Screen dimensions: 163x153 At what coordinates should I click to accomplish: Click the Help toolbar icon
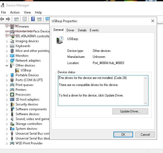point(33,19)
